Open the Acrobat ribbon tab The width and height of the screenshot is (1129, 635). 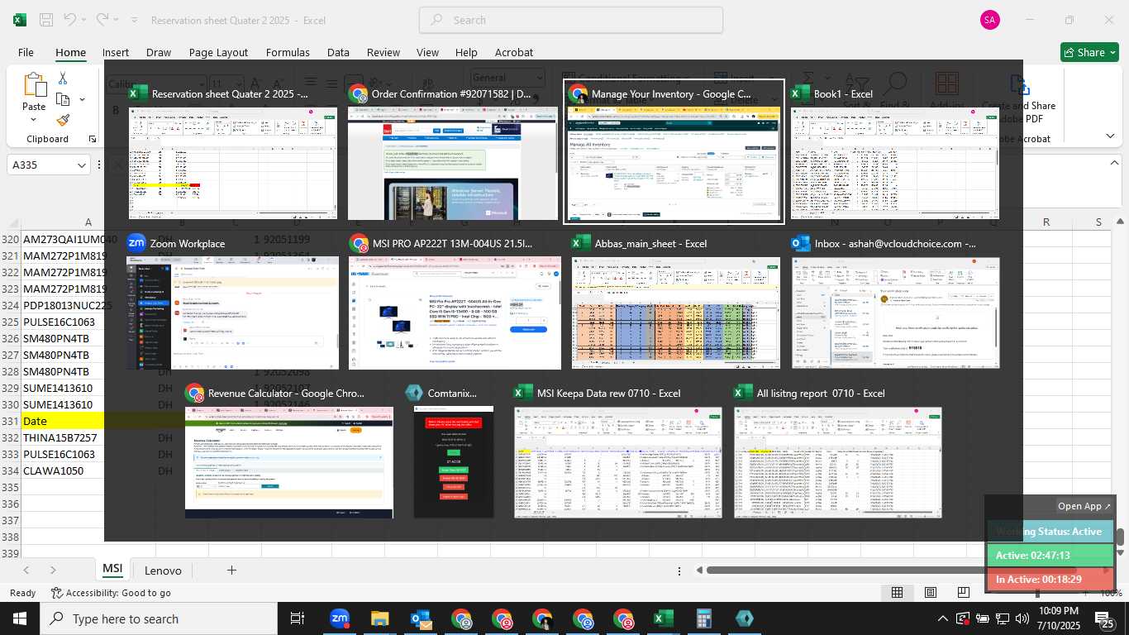click(514, 52)
